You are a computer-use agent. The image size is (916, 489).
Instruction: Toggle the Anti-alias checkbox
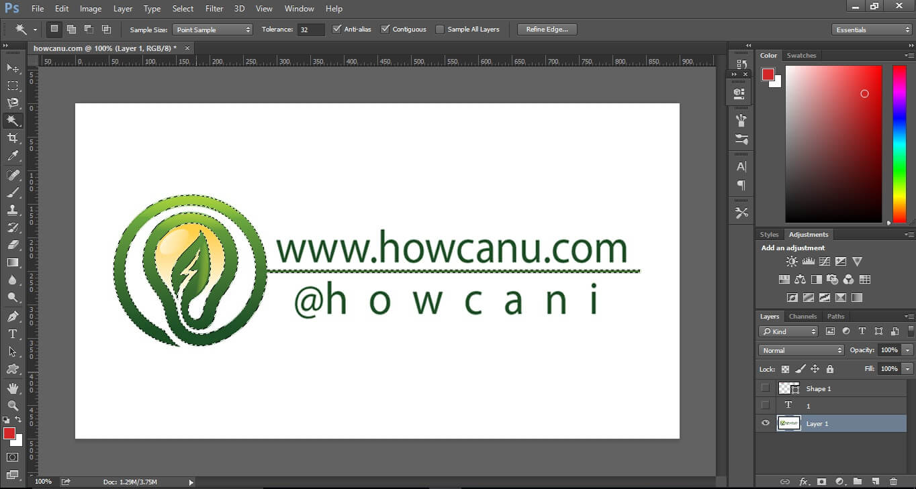pyautogui.click(x=337, y=30)
